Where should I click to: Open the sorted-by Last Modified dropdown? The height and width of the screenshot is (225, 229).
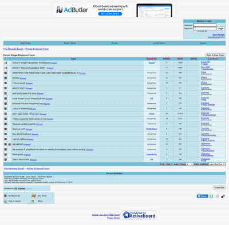coord(217,164)
